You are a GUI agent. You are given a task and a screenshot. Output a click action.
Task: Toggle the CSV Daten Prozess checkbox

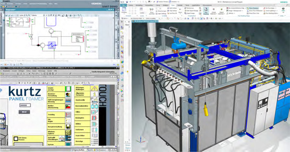click(16, 138)
